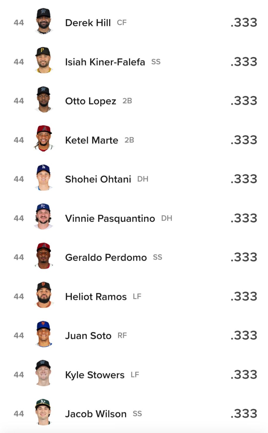Open the Jacob Wilson name link
The height and width of the screenshot is (433, 268).
point(96,414)
